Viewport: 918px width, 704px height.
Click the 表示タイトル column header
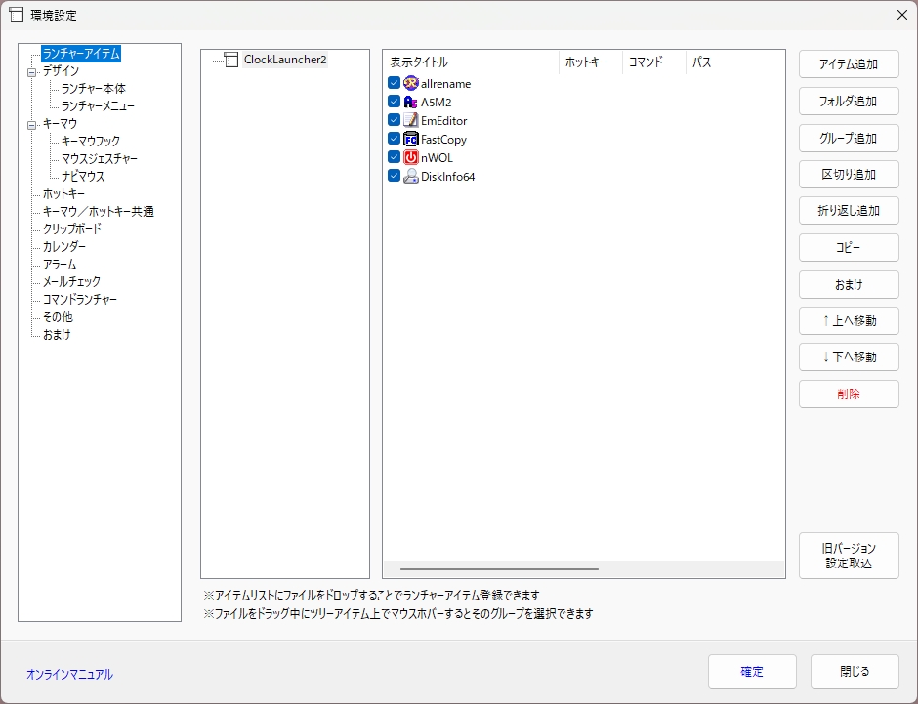tap(472, 62)
